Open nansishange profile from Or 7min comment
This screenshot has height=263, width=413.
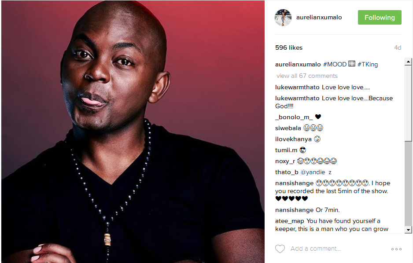[x=295, y=210]
